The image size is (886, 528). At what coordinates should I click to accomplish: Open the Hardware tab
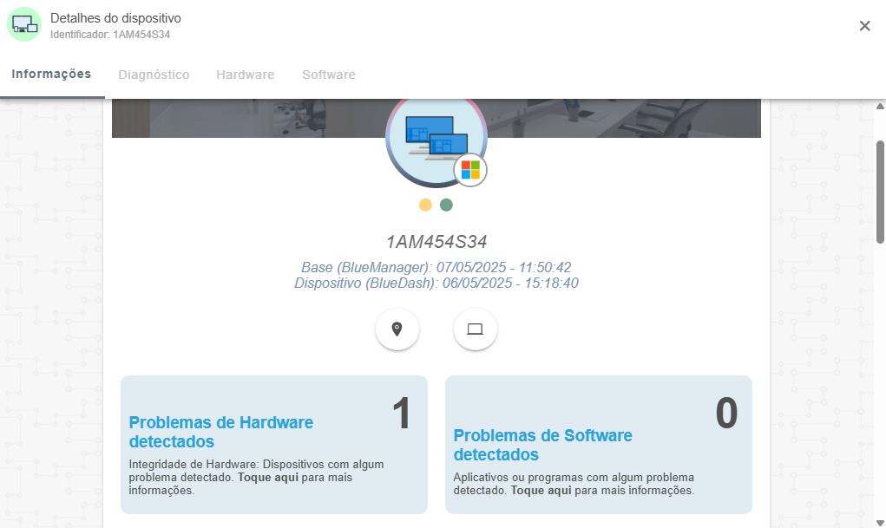click(245, 75)
